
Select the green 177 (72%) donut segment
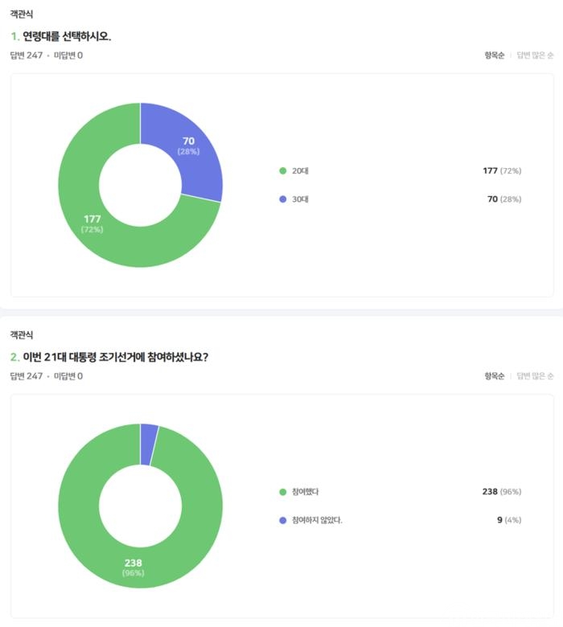92,224
